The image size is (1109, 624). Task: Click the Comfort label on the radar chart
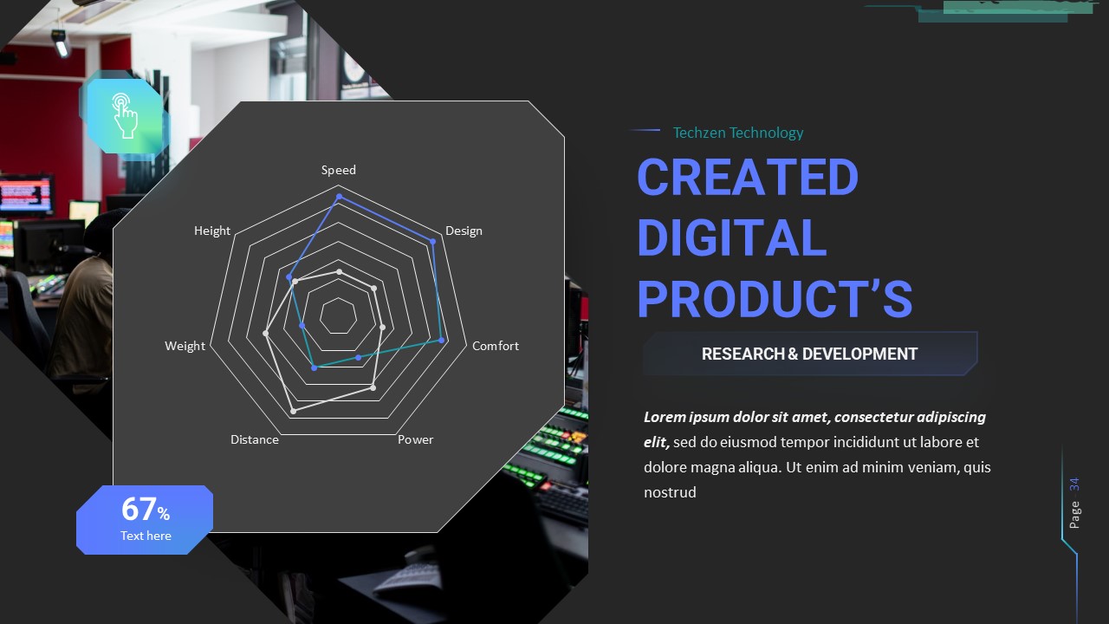pyautogui.click(x=495, y=346)
